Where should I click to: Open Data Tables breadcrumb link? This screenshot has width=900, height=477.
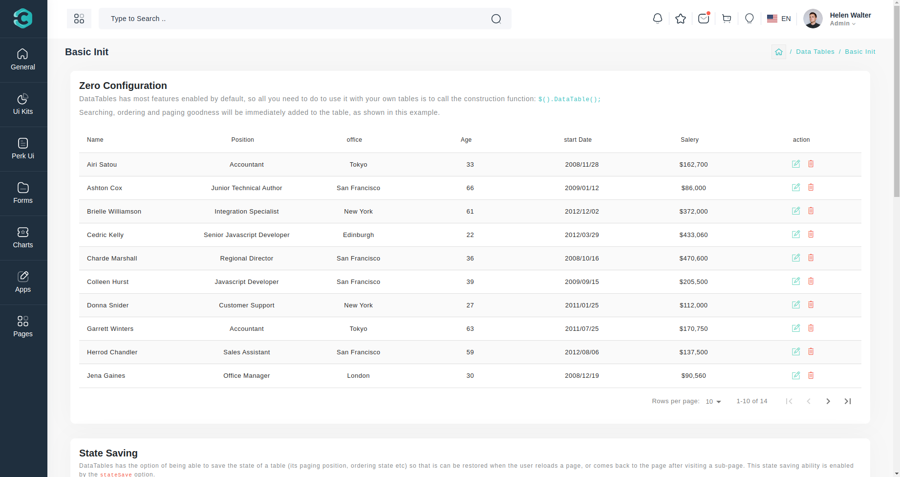[815, 52]
